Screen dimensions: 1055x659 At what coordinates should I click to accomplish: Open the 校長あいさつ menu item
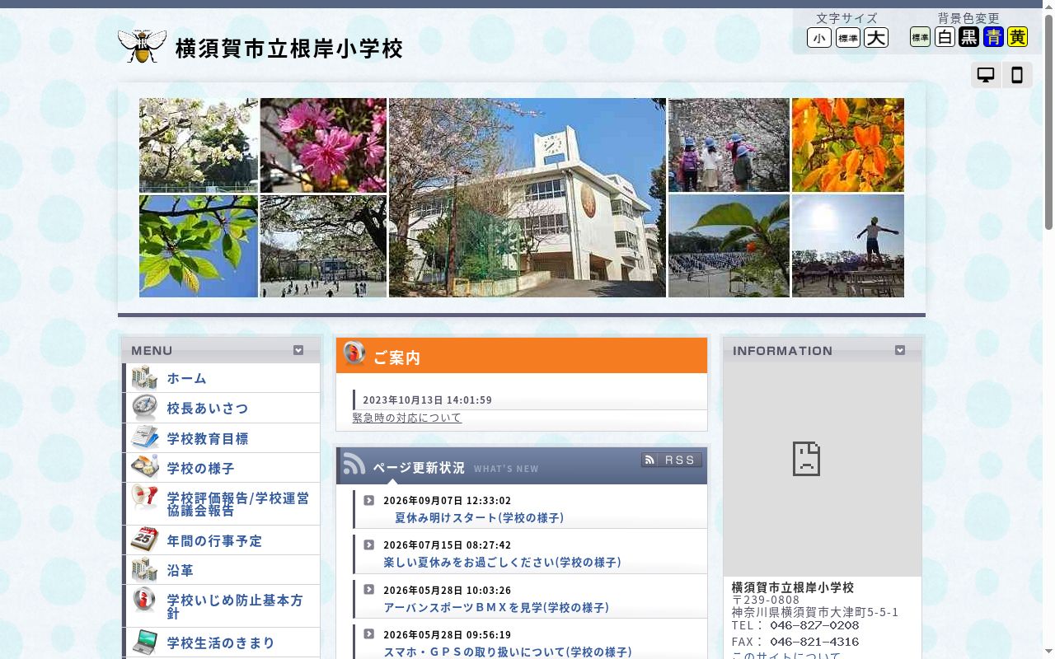(x=223, y=409)
